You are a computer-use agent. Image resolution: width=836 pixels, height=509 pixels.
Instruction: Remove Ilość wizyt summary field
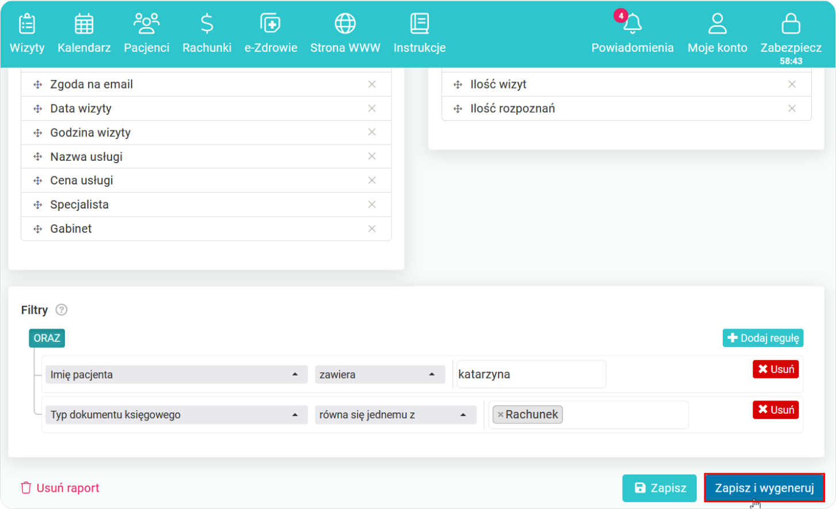[x=792, y=84]
